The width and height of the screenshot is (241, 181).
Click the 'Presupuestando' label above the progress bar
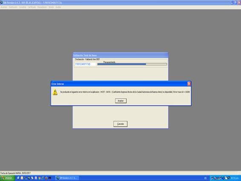pyautogui.click(x=109, y=62)
